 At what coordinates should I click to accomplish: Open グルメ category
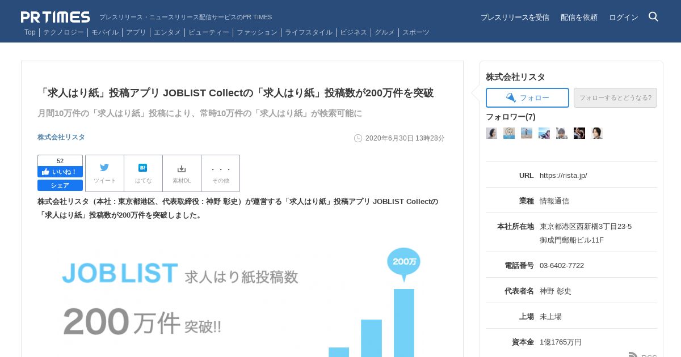[x=385, y=32]
